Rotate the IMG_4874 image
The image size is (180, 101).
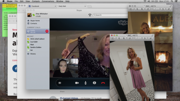163,9
